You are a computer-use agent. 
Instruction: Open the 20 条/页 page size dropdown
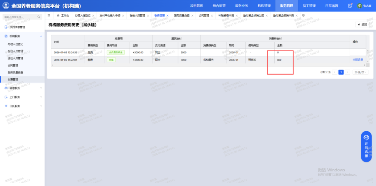click(360, 72)
